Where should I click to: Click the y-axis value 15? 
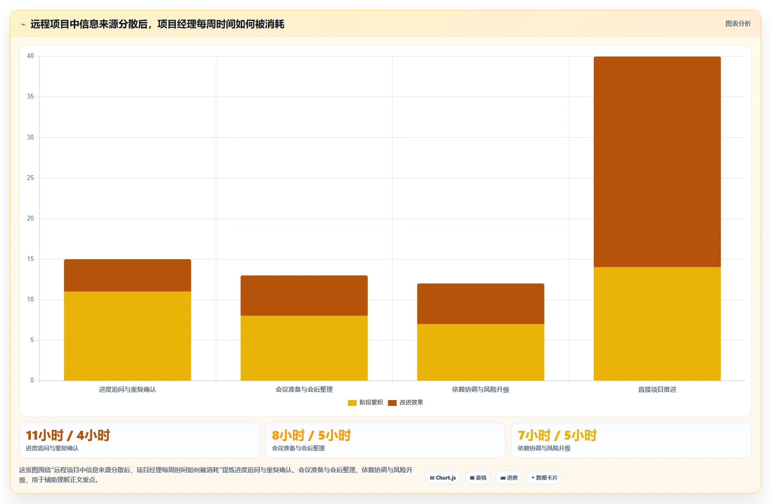[30, 259]
